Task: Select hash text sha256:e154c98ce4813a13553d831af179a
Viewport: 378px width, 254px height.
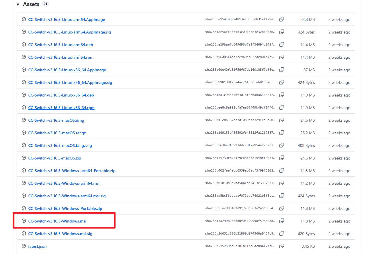Action: pos(240,19)
